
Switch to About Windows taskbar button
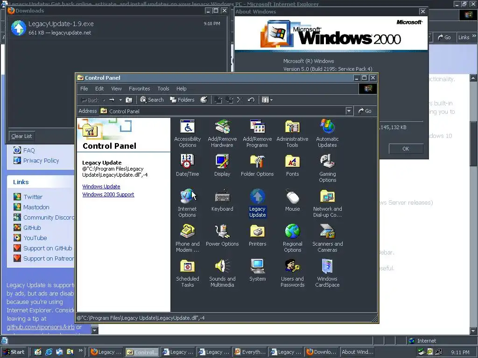(357, 352)
